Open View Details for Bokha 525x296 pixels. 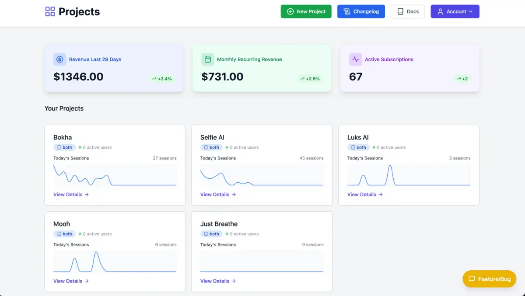pos(71,195)
